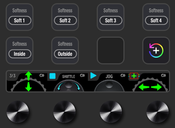Click the SHUTTLE dial label
Screen dimensions: 175x128
[69, 76]
